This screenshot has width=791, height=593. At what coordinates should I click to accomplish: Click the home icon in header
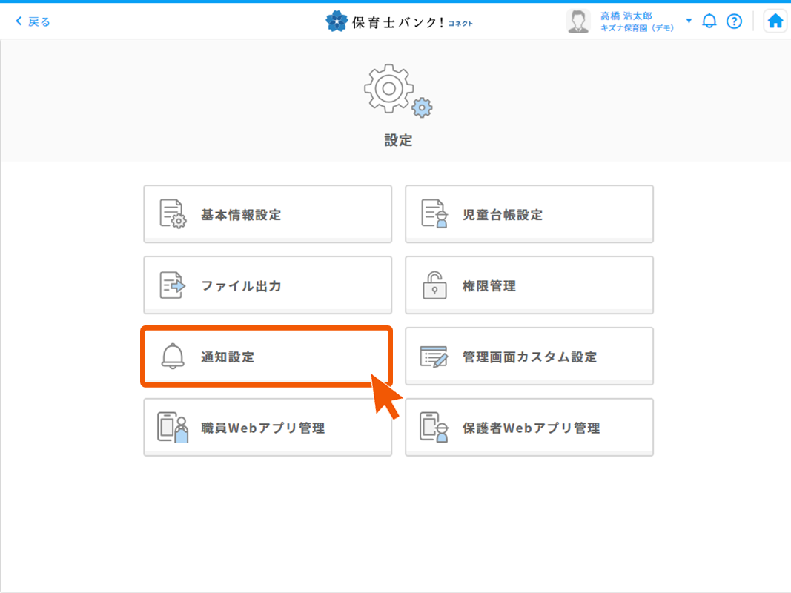coord(775,21)
